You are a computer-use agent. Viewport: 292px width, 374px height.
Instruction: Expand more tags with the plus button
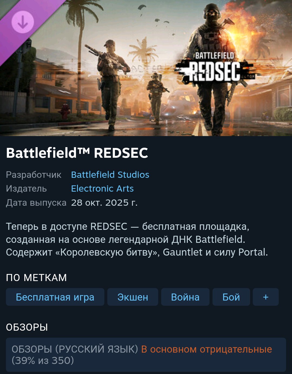pyautogui.click(x=266, y=297)
